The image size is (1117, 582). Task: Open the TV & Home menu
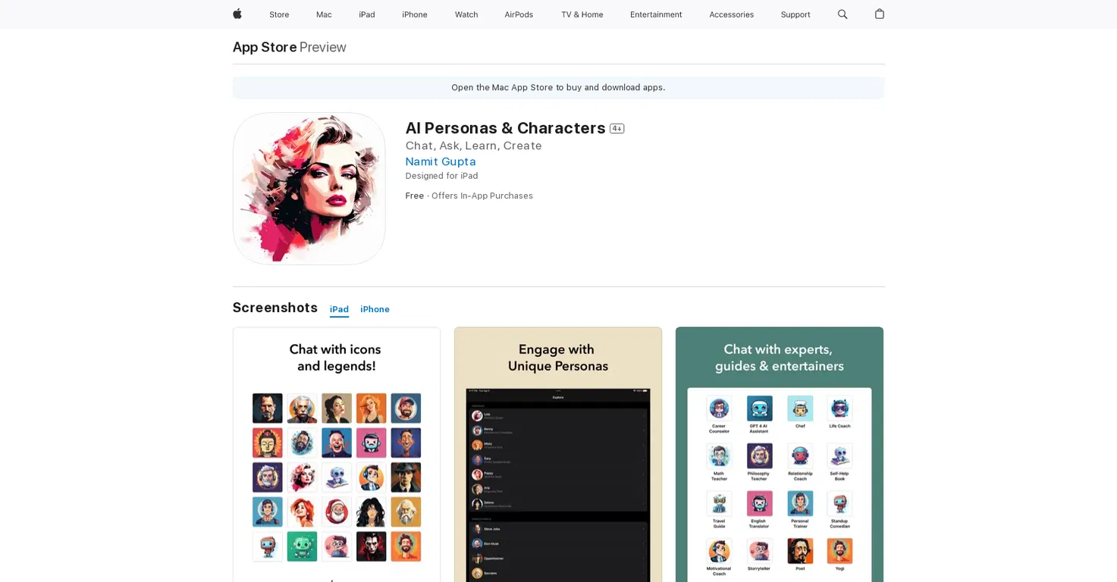tap(582, 14)
